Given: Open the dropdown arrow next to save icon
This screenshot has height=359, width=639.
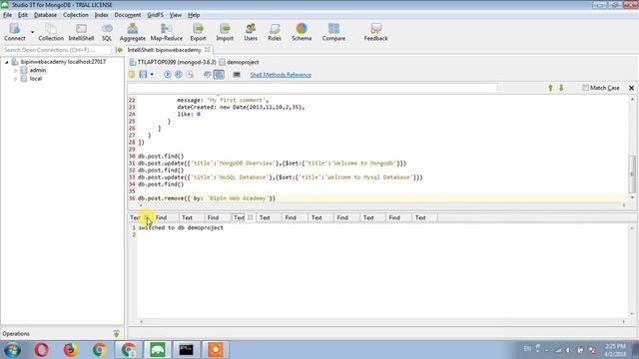Looking at the screenshot, I should [152, 75].
